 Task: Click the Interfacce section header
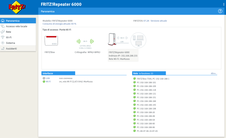pos(58,73)
